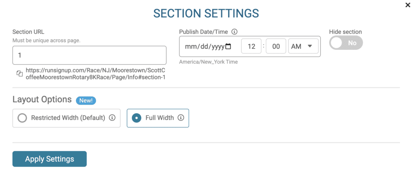The width and height of the screenshot is (414, 171).
Task: Select the Full Width layout radio button
Action: click(x=136, y=118)
